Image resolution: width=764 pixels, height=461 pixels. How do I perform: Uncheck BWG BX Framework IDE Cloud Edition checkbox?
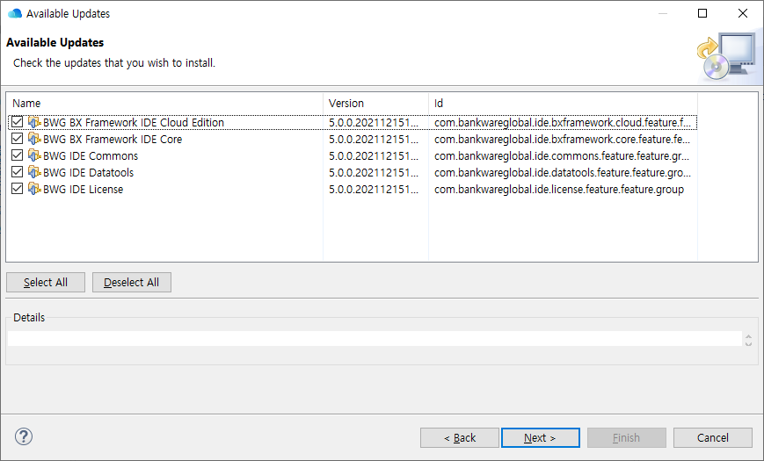coord(18,123)
